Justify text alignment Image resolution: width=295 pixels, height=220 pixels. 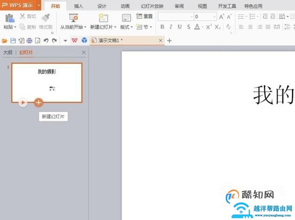[268, 27]
